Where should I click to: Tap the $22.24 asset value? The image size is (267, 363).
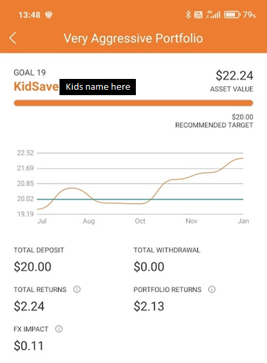coord(235,76)
